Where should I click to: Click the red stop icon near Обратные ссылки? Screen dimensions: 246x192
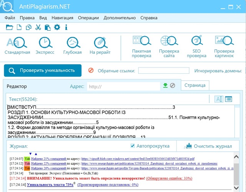91,70
